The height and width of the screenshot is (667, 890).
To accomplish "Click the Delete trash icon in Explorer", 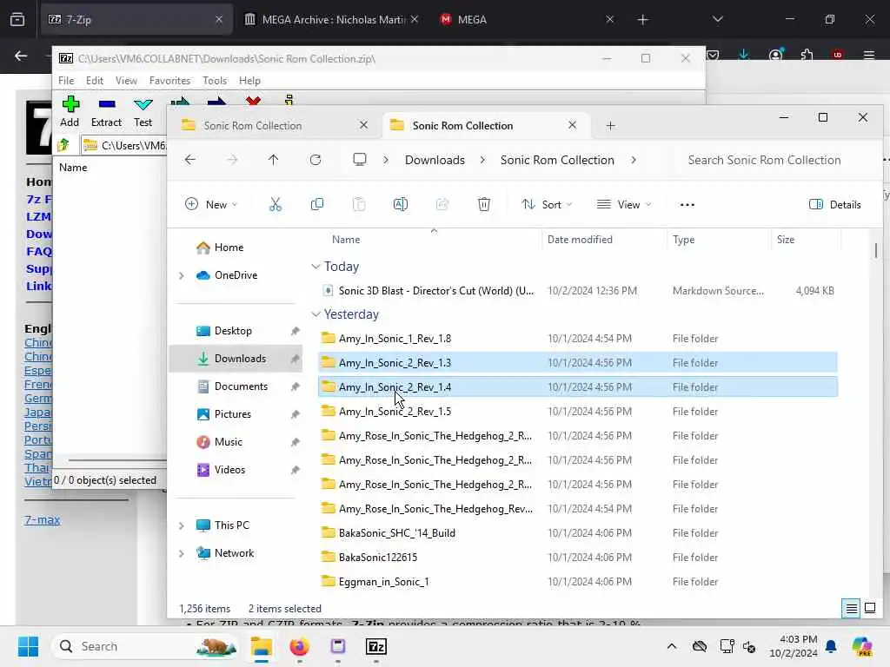I will point(483,204).
